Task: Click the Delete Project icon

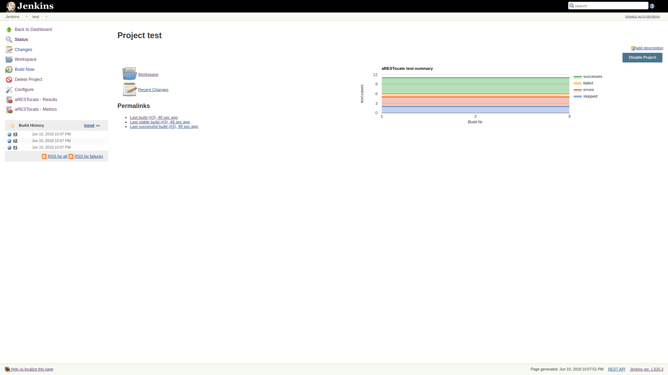Action: coord(9,80)
